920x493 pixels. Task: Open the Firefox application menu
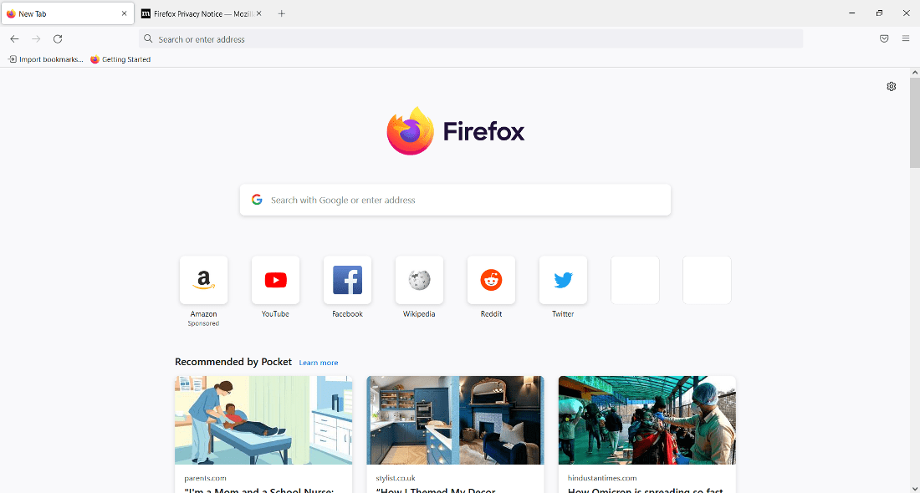pyautogui.click(x=905, y=38)
